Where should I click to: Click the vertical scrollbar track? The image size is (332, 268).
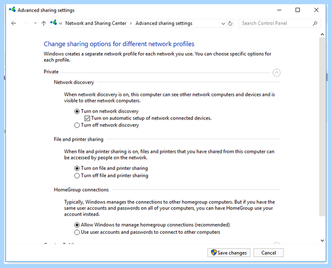tap(322, 227)
